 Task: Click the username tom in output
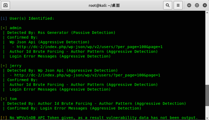[13, 99]
